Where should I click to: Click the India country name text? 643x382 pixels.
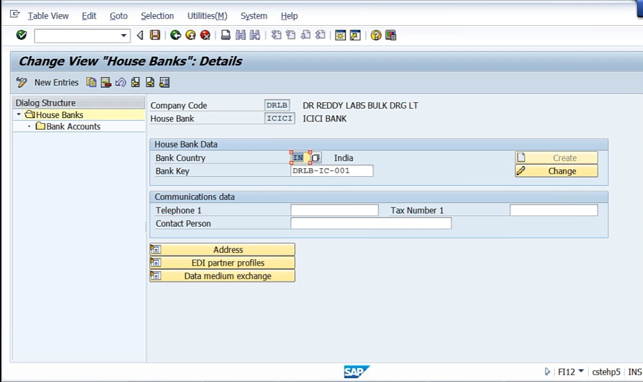tap(344, 158)
